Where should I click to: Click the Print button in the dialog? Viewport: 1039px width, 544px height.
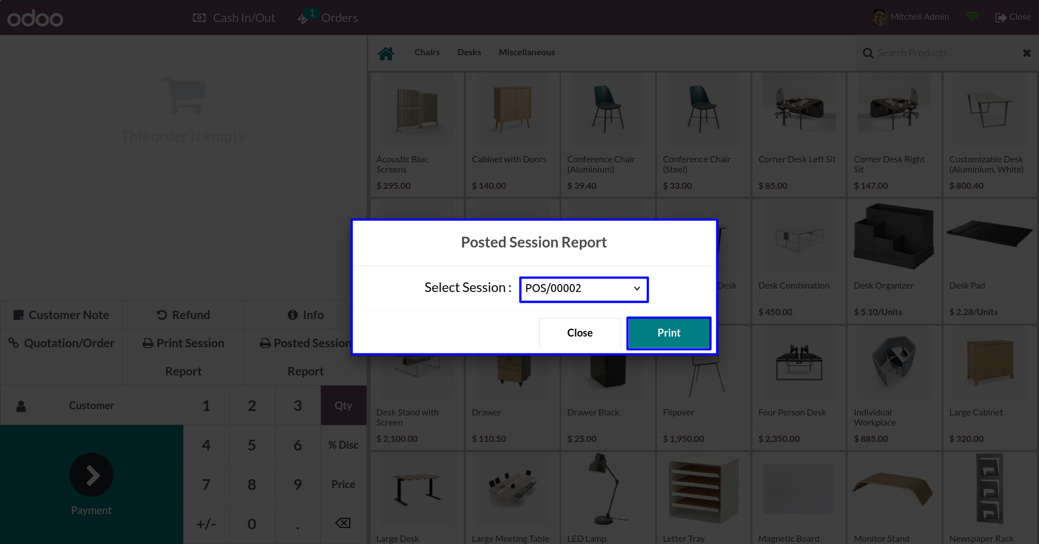668,333
